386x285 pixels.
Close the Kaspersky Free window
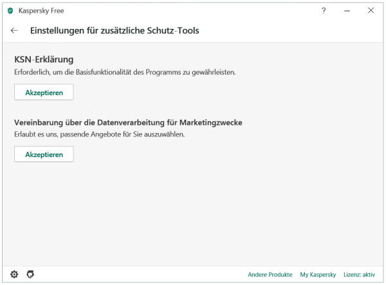click(x=371, y=10)
